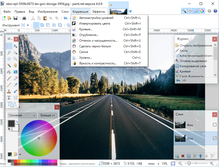This screenshot has height=167, width=219.
Task: Select the Text tool
Action: [9, 98]
